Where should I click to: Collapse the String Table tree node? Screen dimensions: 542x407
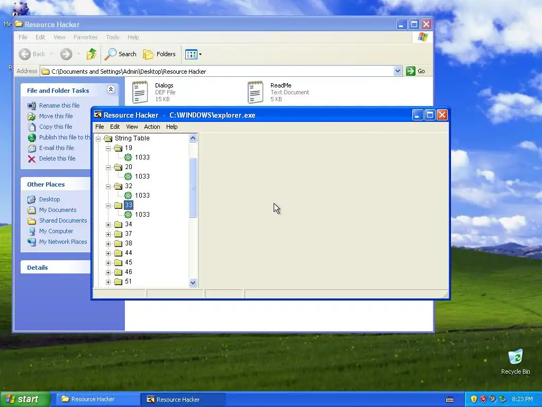tap(98, 139)
